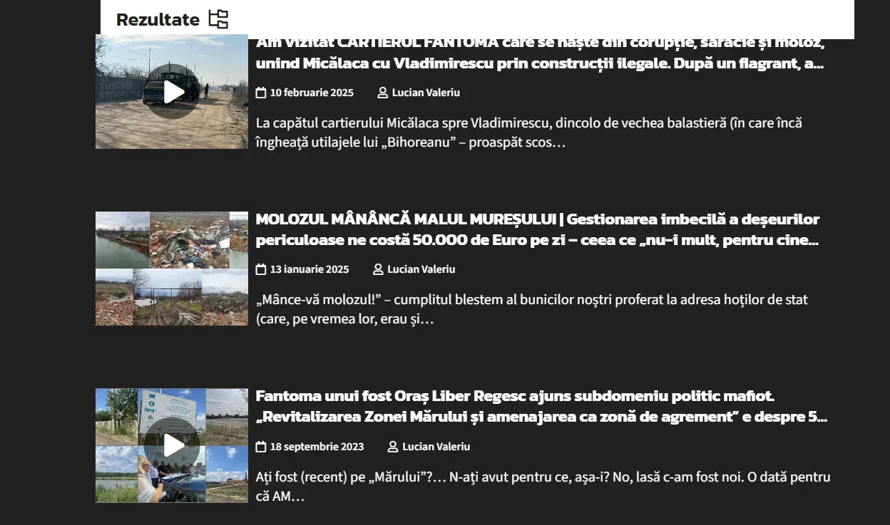Click calendar icon beside 13 ianuarie 2025
Image resolution: width=890 pixels, height=525 pixels.
coord(261,269)
